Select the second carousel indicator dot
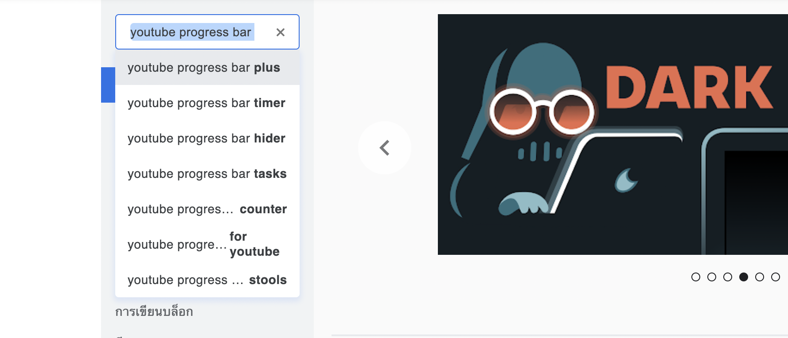 [712, 277]
